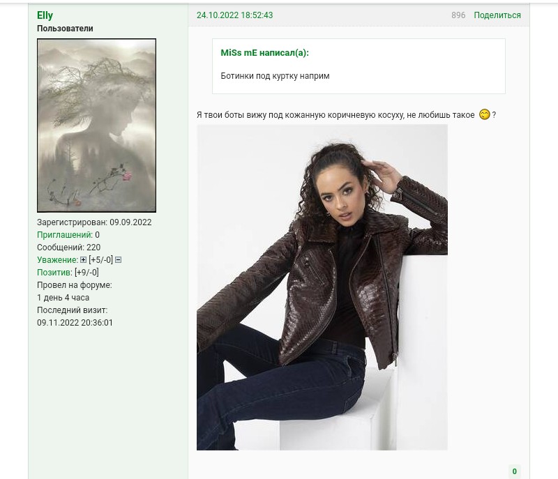Click the Зарегистрирован: 09.09.2022 line
The height and width of the screenshot is (479, 558).
94,222
